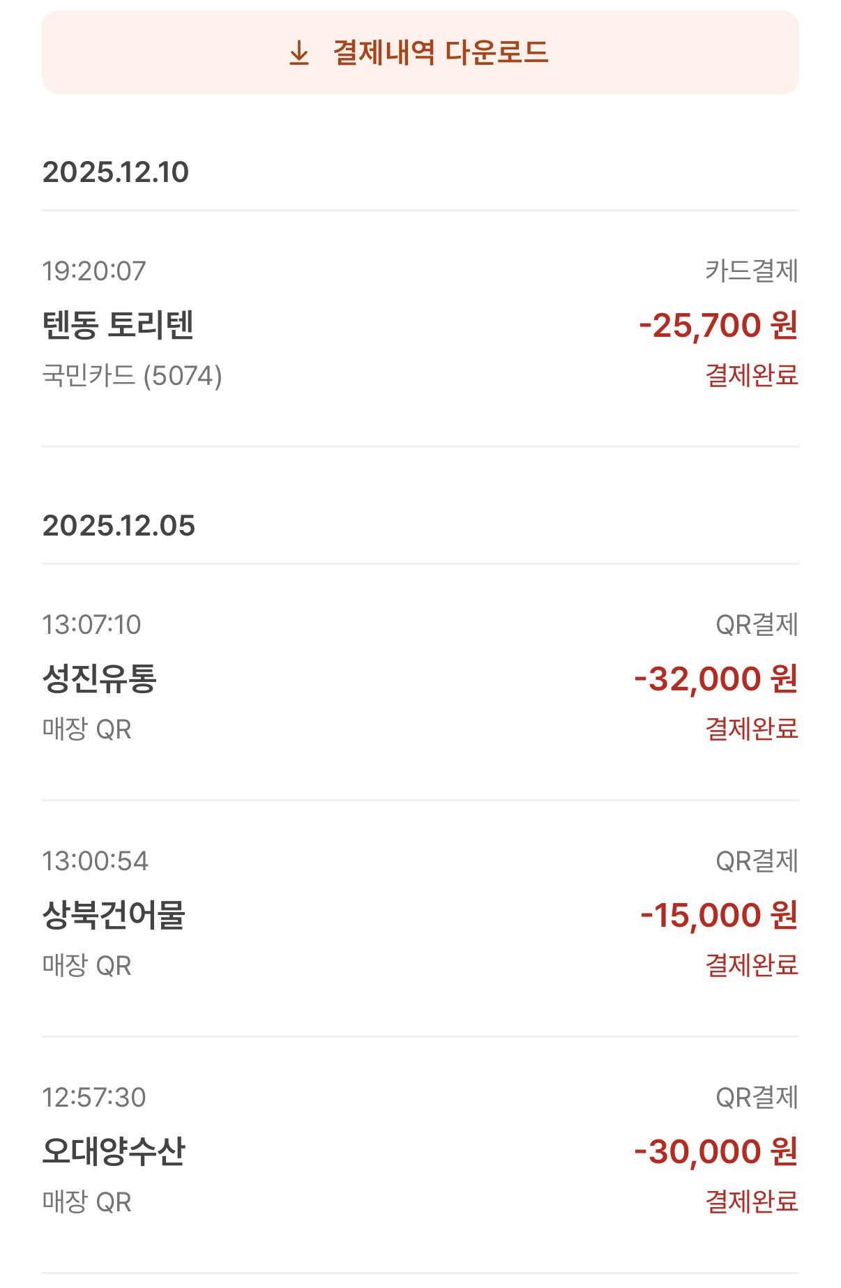This screenshot has height=1288, width=841.
Task: Open the 오대양수산 payment entry
Action: click(x=114, y=1151)
